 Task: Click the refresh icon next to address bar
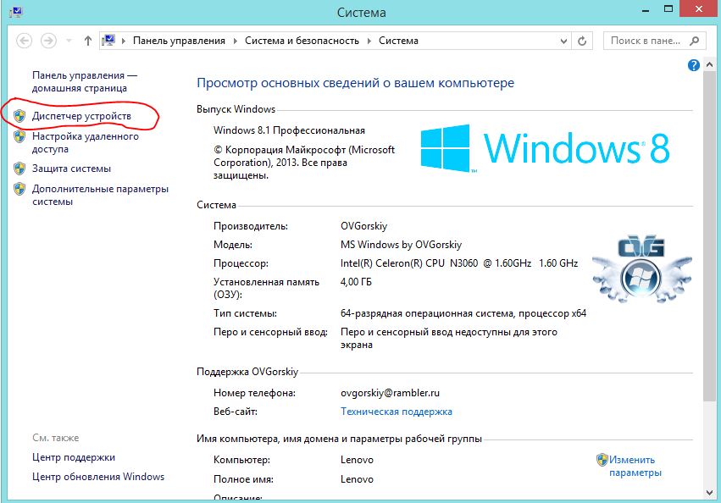[x=581, y=39]
